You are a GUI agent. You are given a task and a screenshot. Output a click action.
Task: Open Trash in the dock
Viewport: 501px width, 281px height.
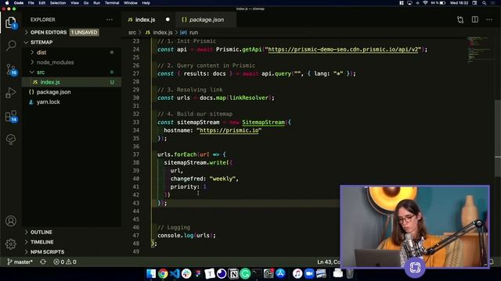click(x=350, y=273)
